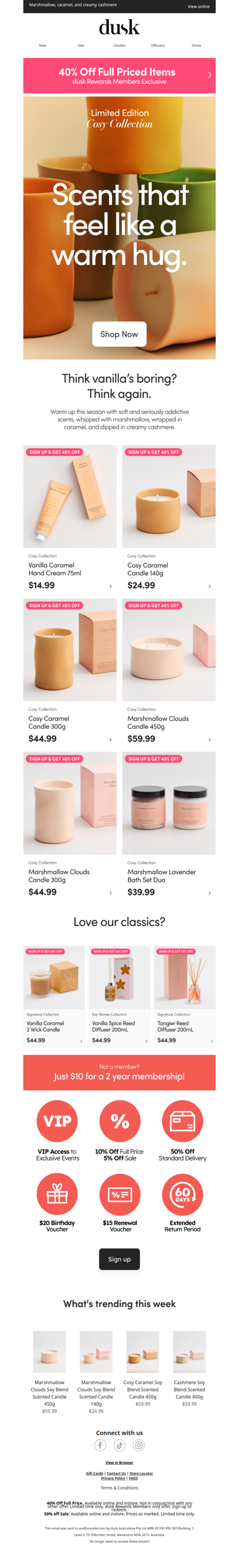Open the Facebook social icon

pyautogui.click(x=100, y=1445)
